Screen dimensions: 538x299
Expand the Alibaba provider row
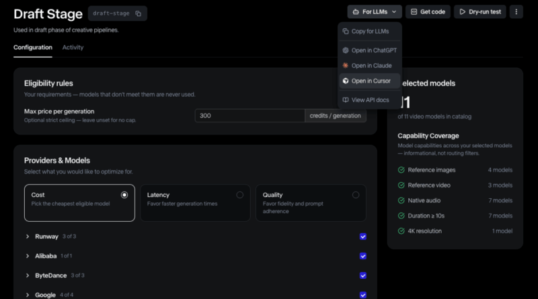click(28, 256)
